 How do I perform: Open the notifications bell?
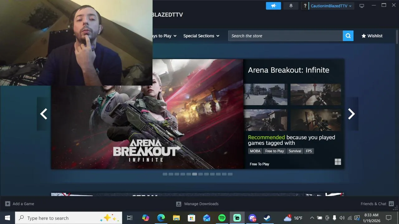pos(291,6)
